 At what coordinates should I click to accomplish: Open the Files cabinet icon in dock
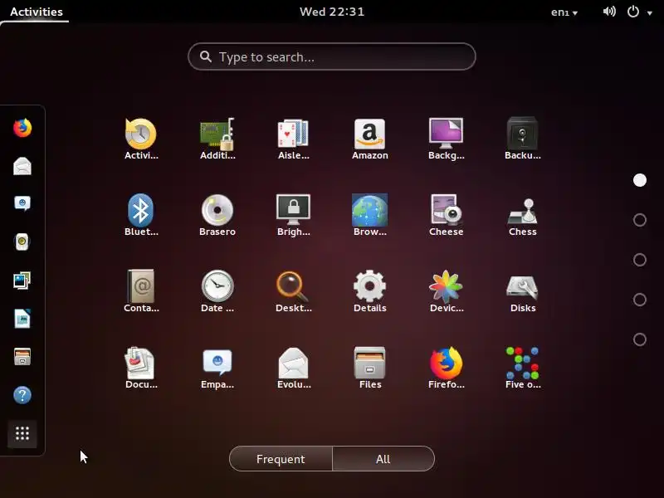tap(22, 357)
